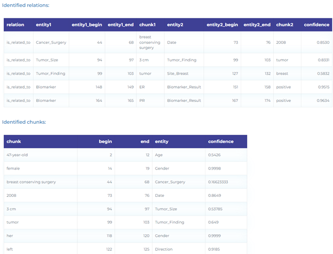Click the 'Identified chunks:' heading

coord(24,122)
